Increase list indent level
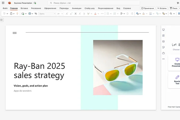The height and width of the screenshot is (120, 180). (x=132, y=14)
